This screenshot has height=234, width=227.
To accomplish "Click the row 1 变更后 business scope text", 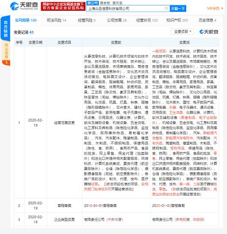I will pos(184,123).
